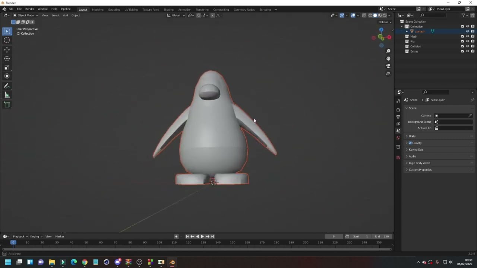Image resolution: width=477 pixels, height=268 pixels.
Task: Open the Render Properties tab in properties editor
Action: [x=398, y=110]
